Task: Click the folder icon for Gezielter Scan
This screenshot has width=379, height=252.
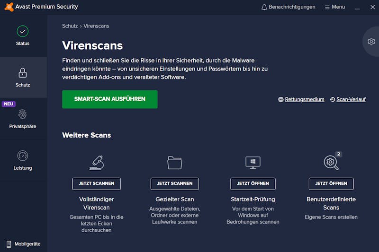Action: pyautogui.click(x=174, y=163)
